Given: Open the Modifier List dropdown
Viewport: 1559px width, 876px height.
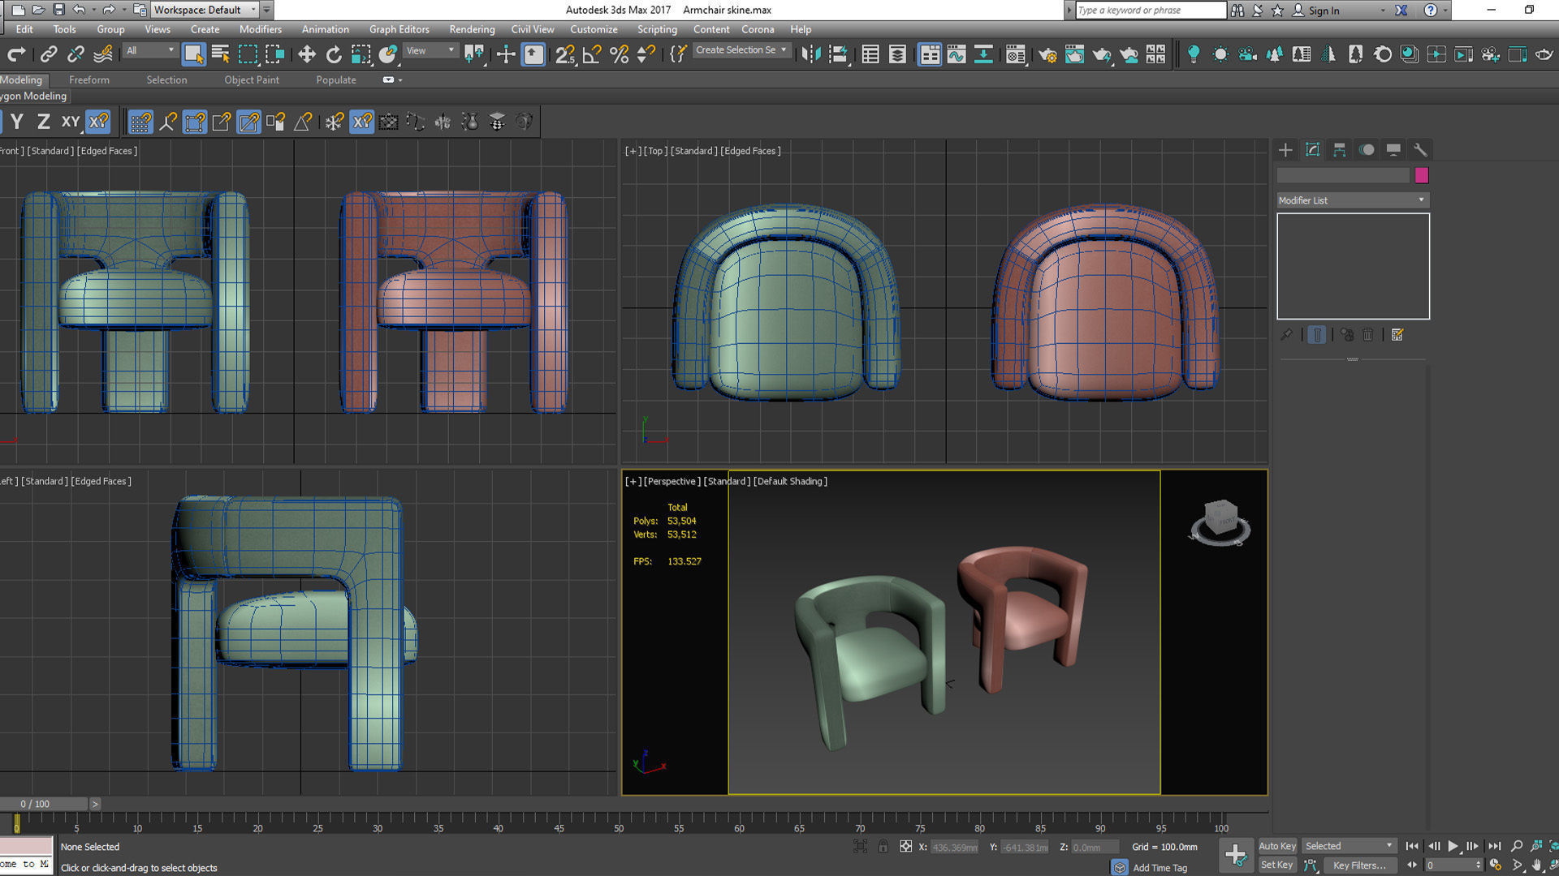Looking at the screenshot, I should click(1353, 200).
